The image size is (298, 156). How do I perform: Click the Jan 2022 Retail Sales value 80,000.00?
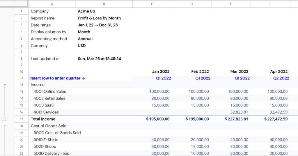(x=152, y=98)
